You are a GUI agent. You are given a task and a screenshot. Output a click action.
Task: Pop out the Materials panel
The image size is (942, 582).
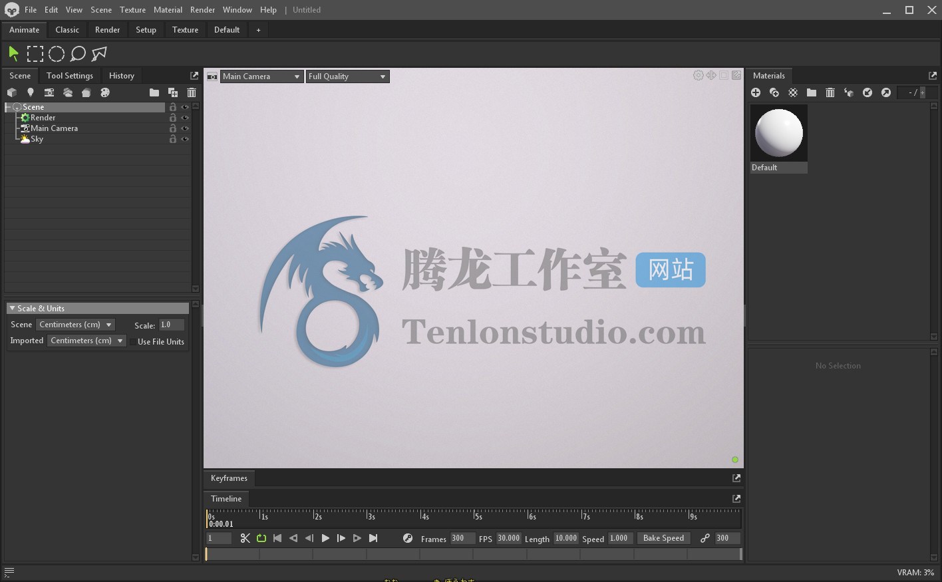pyautogui.click(x=933, y=76)
